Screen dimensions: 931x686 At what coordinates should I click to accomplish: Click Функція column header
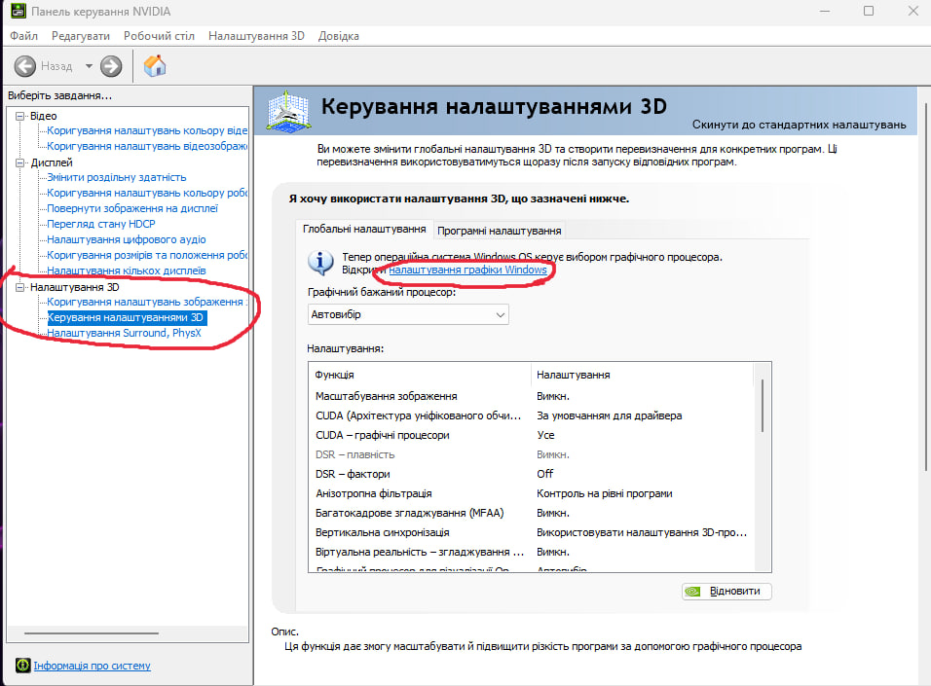420,375
